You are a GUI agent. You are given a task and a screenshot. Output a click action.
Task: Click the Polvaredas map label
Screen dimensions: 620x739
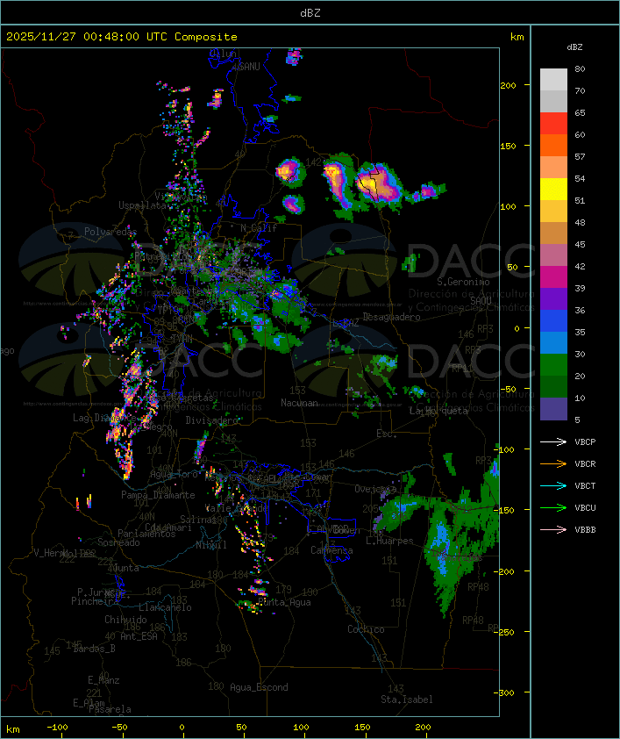[x=110, y=232]
